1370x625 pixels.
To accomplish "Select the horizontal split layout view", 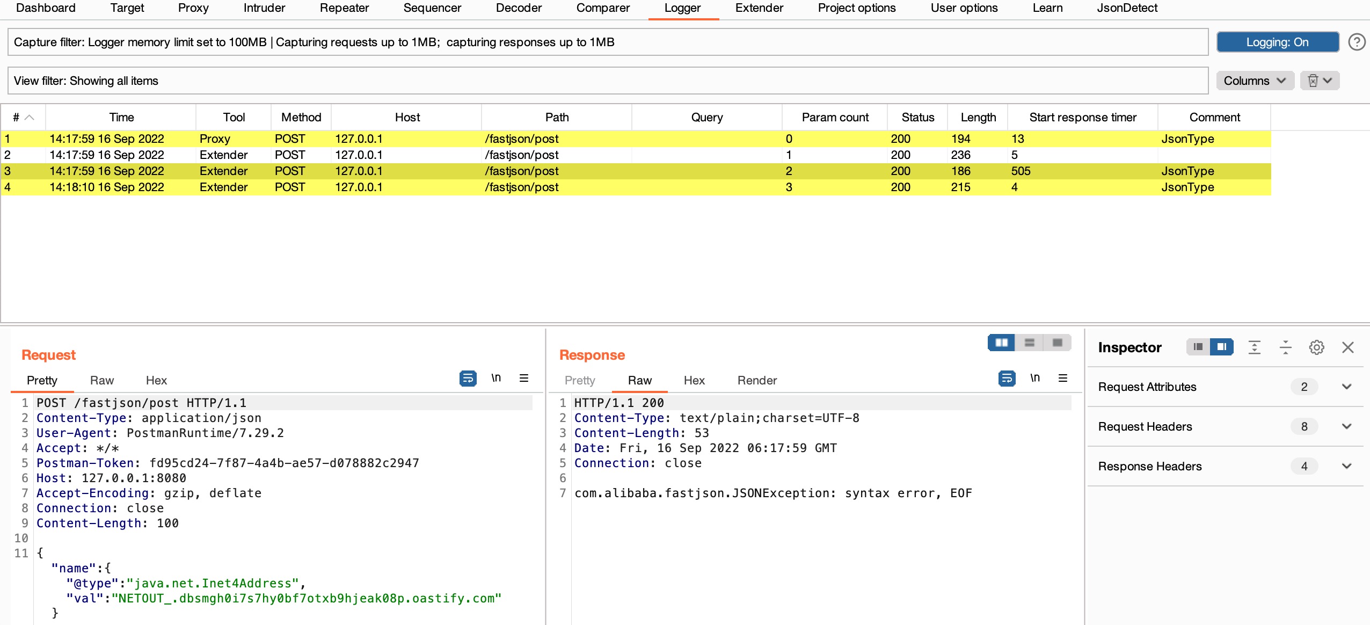I will [x=1029, y=343].
